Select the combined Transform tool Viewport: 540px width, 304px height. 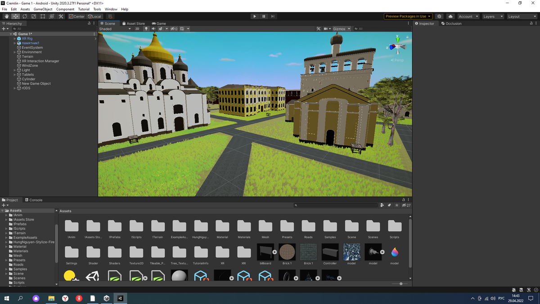[x=52, y=16]
